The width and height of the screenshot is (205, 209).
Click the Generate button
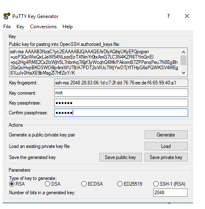coord(166,135)
